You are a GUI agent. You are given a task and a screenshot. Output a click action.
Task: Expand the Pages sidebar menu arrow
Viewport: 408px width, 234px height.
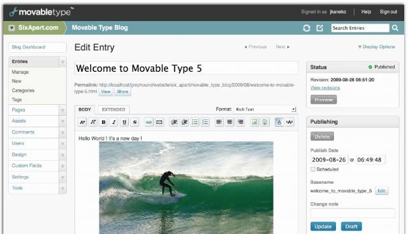(x=62, y=110)
